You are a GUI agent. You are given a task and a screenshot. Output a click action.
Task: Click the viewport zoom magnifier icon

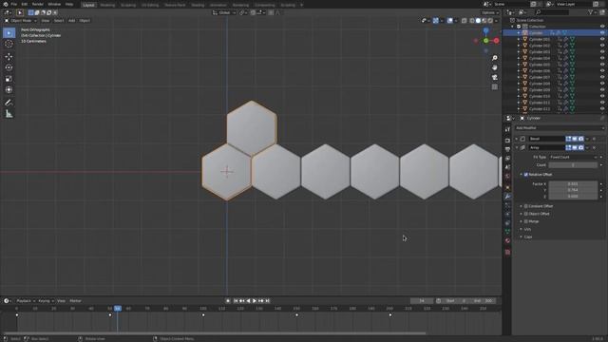click(x=494, y=58)
